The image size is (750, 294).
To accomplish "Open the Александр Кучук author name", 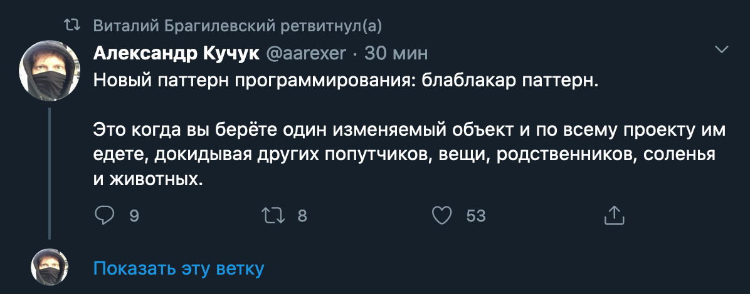I will click(x=176, y=53).
